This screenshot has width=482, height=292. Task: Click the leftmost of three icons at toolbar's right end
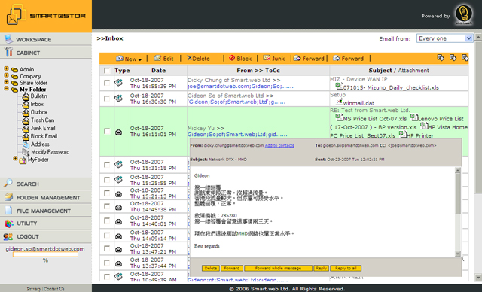click(x=441, y=58)
